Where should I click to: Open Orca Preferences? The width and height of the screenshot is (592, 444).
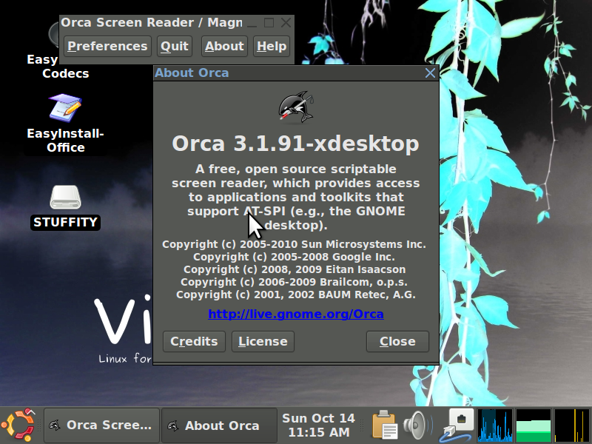point(107,46)
